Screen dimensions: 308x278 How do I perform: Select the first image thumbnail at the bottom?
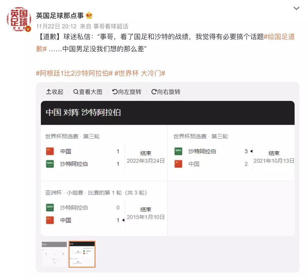54,254
